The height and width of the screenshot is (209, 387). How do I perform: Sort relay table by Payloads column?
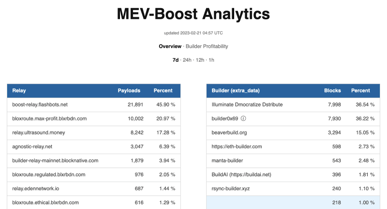click(129, 91)
